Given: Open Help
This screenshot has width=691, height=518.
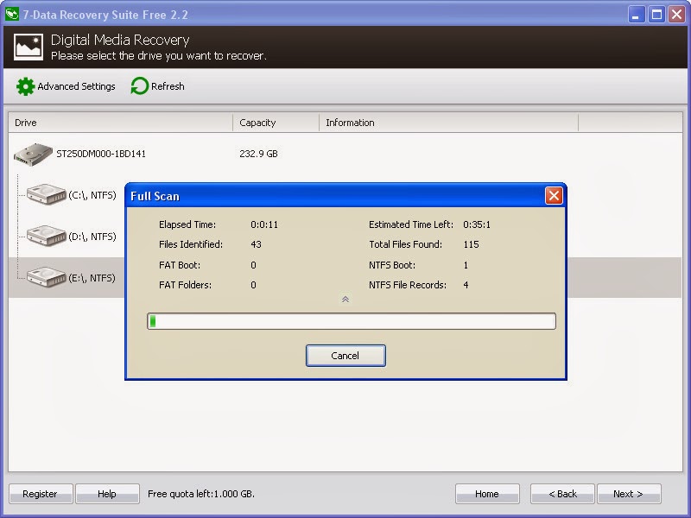Looking at the screenshot, I should [x=107, y=494].
